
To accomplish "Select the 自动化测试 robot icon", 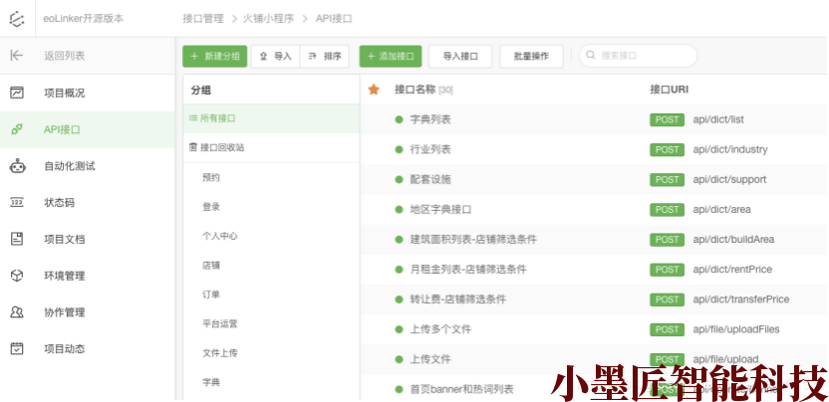I will (x=17, y=166).
